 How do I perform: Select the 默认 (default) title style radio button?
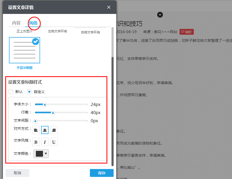tap(11, 92)
